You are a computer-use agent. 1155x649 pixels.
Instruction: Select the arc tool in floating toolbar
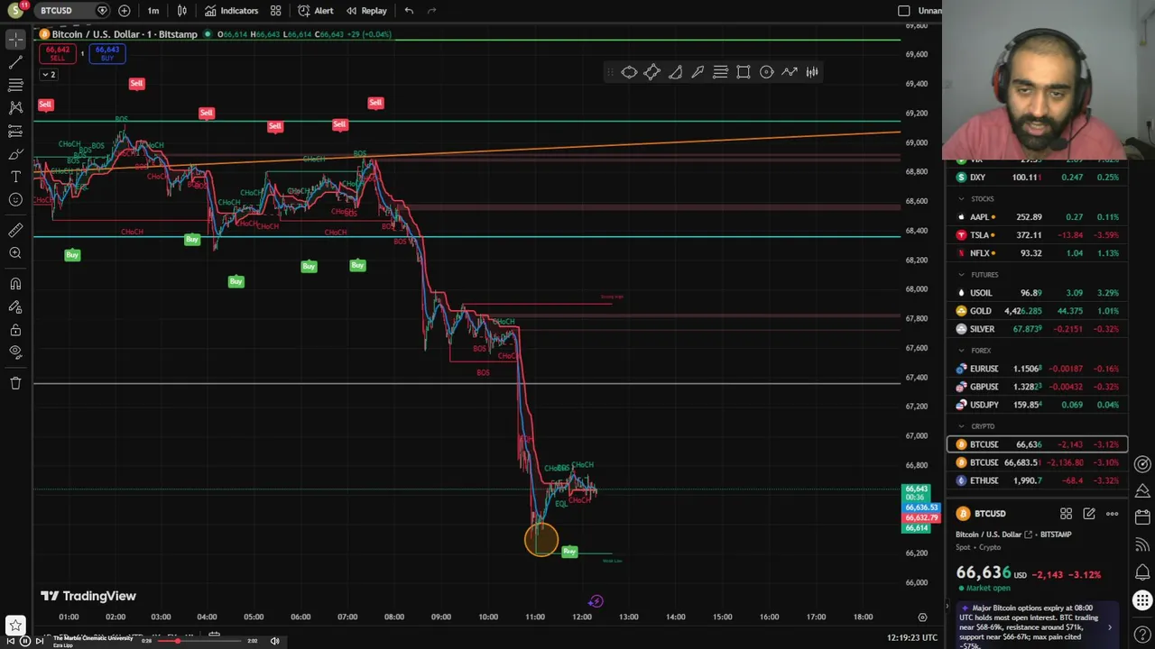click(x=675, y=72)
